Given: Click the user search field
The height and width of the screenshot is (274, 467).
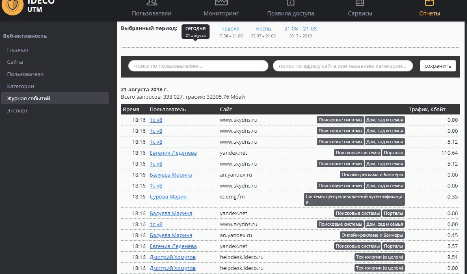Looking at the screenshot, I should pyautogui.click(x=198, y=66).
